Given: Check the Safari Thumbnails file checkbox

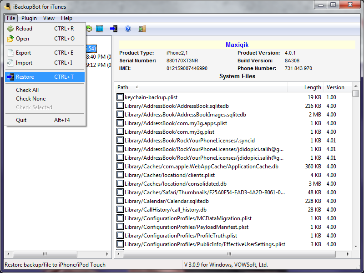Looking at the screenshot, I should tap(120, 192).
